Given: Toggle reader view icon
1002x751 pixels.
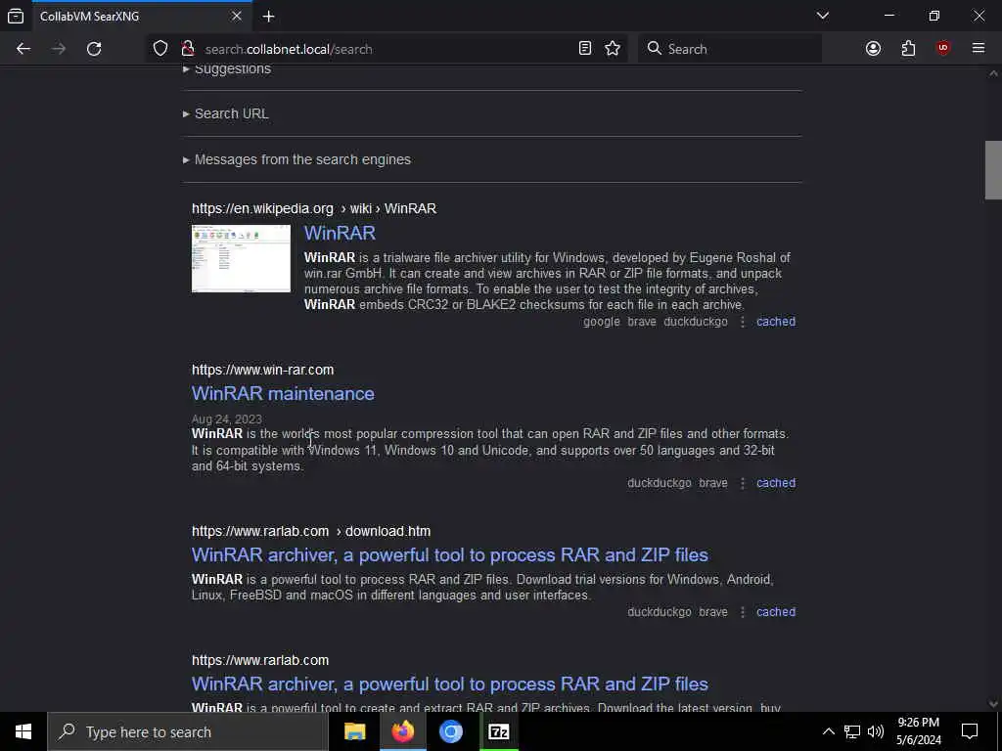Looking at the screenshot, I should (585, 49).
